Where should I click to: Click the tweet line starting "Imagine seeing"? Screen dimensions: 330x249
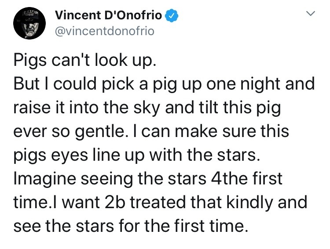148,179
